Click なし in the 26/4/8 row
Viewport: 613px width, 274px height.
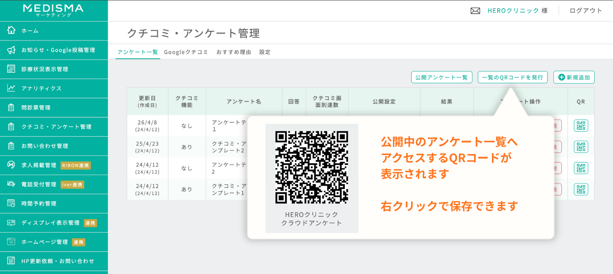187,126
